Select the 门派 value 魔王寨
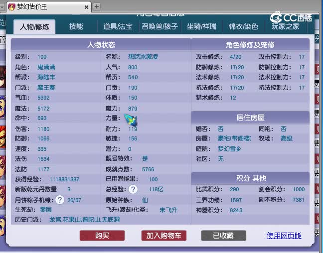This screenshot has height=253, width=323. tap(46, 88)
